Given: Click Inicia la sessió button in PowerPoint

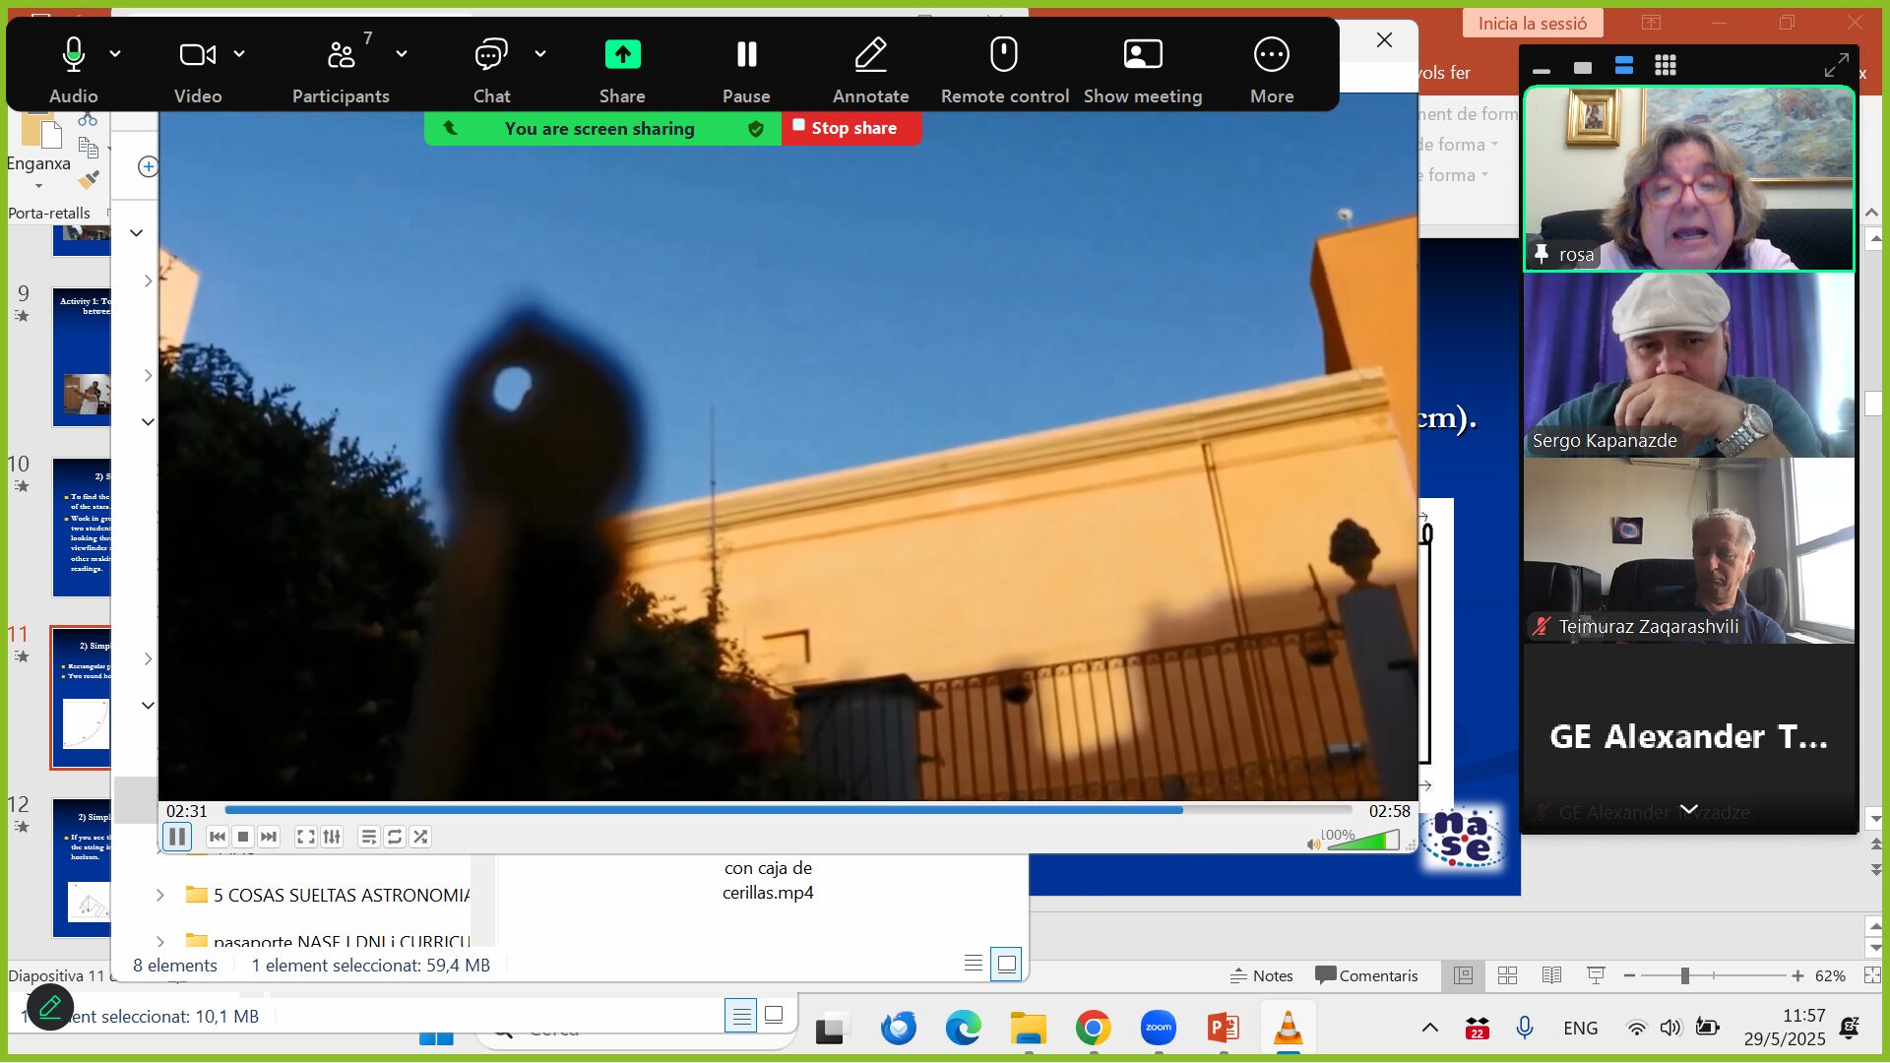Looking at the screenshot, I should coord(1532,23).
